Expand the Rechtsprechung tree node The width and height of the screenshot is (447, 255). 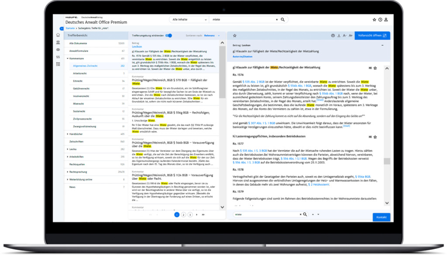68,172
